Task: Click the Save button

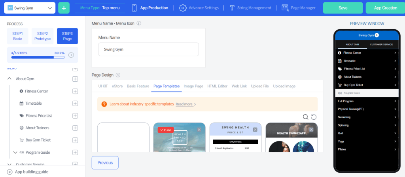Action: pyautogui.click(x=343, y=8)
